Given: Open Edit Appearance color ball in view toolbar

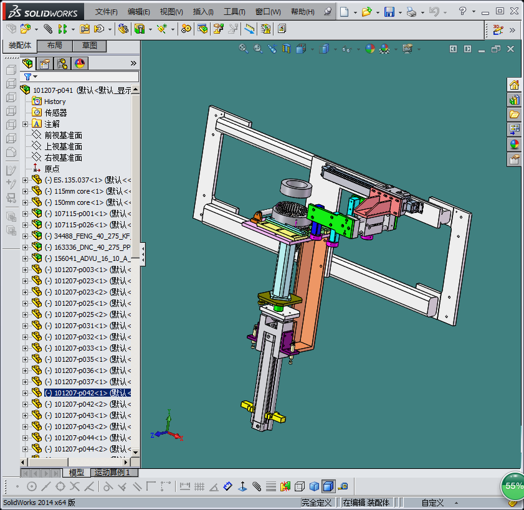Looking at the screenshot, I should tap(370, 49).
